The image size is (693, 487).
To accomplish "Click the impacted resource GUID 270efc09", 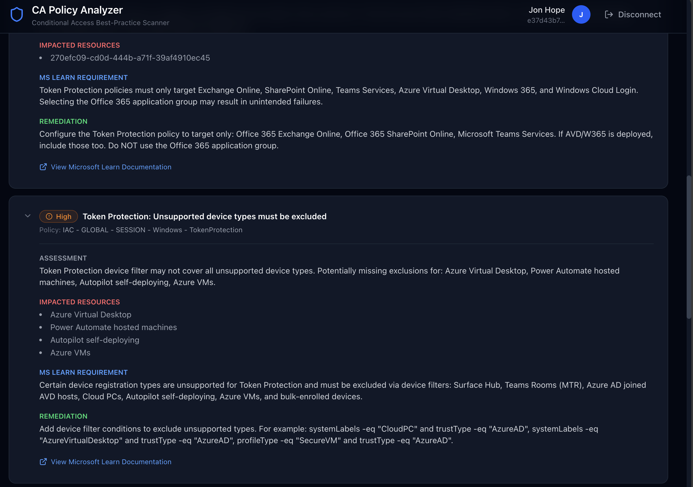I will point(130,58).
